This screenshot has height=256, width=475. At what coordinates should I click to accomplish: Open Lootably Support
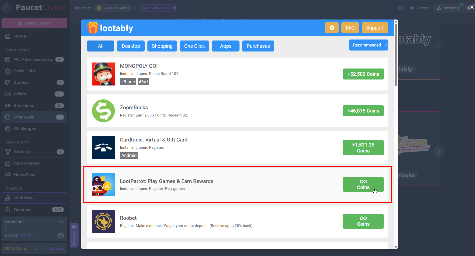(375, 28)
